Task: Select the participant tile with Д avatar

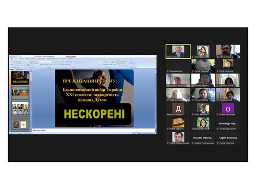Action: (178, 109)
